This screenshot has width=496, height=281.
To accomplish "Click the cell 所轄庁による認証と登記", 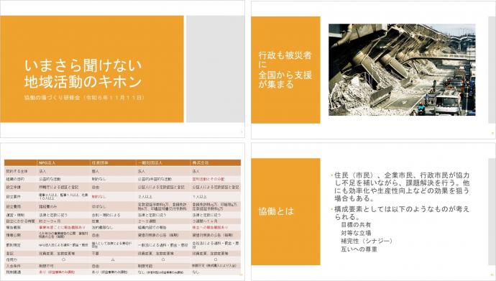I will point(58,187).
